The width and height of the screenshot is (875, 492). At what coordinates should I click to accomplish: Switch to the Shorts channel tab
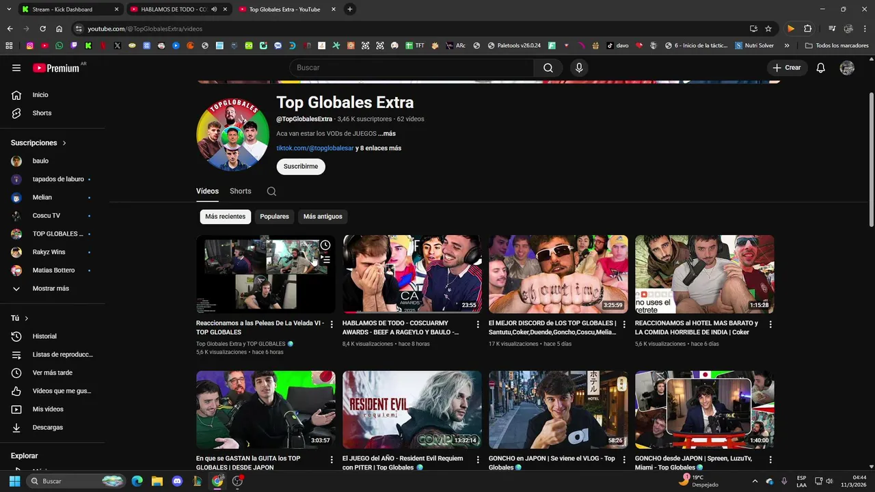pyautogui.click(x=241, y=191)
